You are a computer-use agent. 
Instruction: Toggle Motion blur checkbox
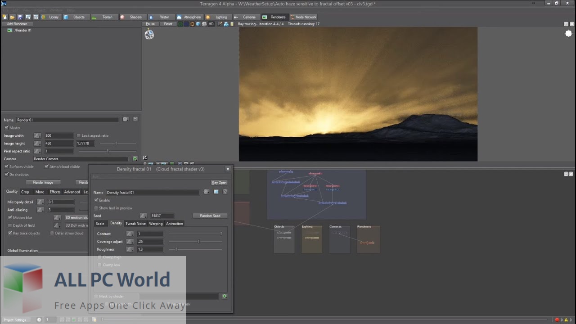(x=10, y=217)
